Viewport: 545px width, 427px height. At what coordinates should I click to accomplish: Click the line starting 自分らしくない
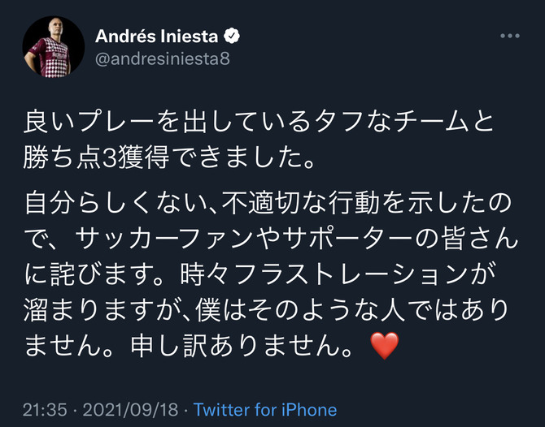268,203
